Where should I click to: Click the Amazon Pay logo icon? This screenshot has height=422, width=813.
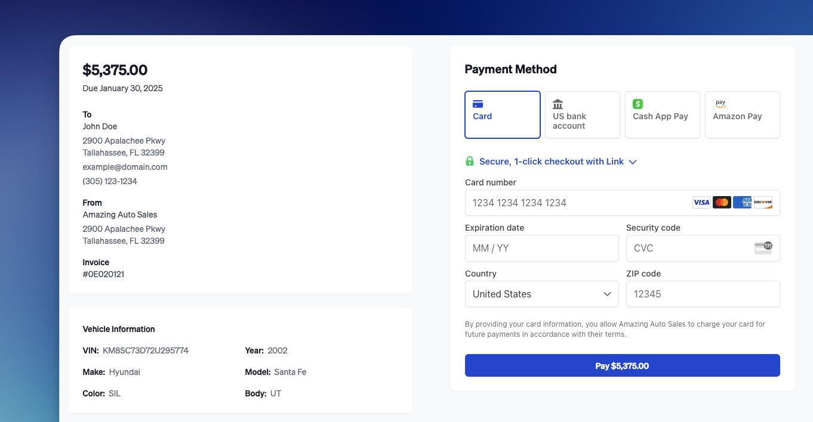[x=720, y=103]
